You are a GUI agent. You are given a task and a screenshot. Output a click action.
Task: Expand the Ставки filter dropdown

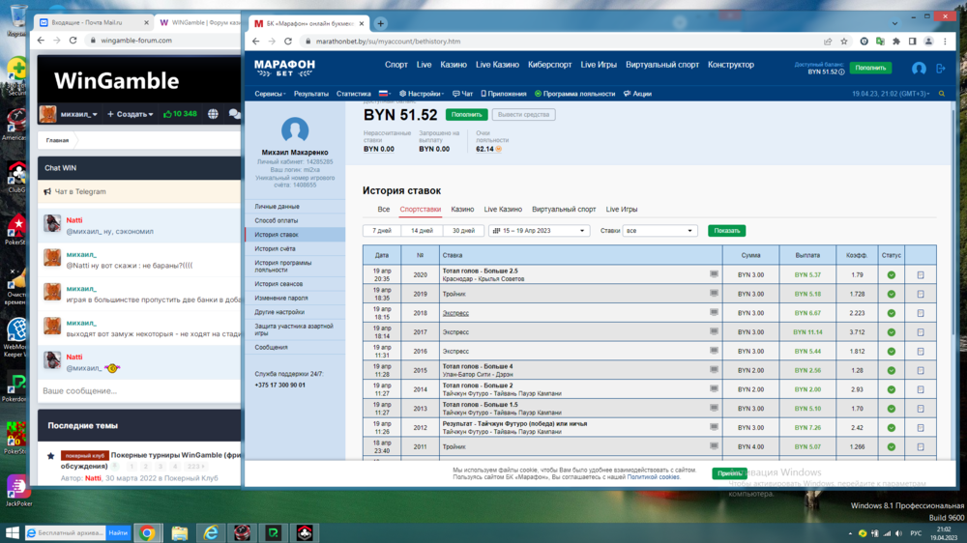click(659, 231)
